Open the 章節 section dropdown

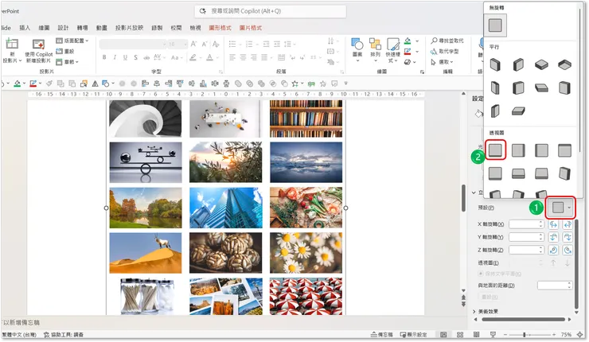(x=68, y=62)
